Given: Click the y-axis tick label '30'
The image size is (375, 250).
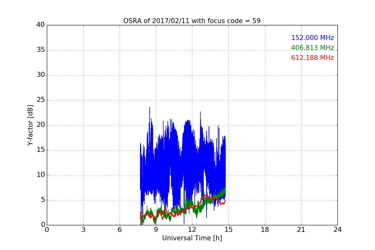Looking at the screenshot, I should [41, 75].
